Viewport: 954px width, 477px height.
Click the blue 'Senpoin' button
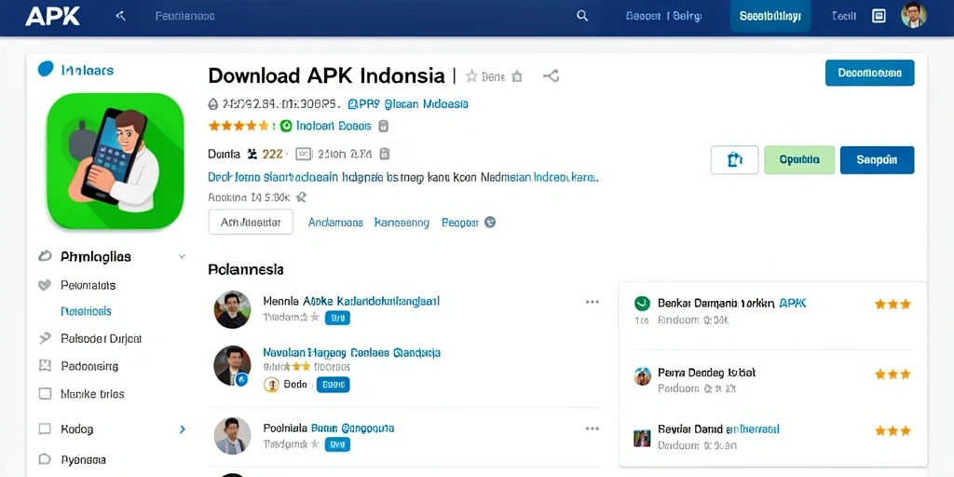[x=877, y=160]
